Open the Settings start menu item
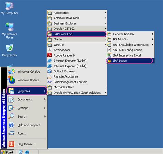The height and width of the screenshot is (154, 163). (27, 108)
